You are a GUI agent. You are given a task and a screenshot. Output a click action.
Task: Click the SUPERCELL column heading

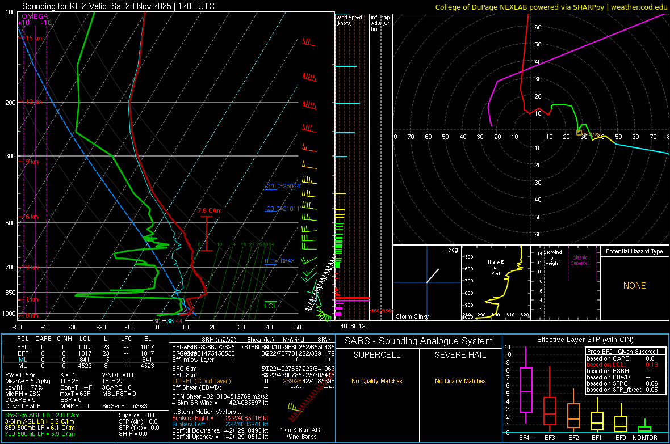click(x=377, y=355)
